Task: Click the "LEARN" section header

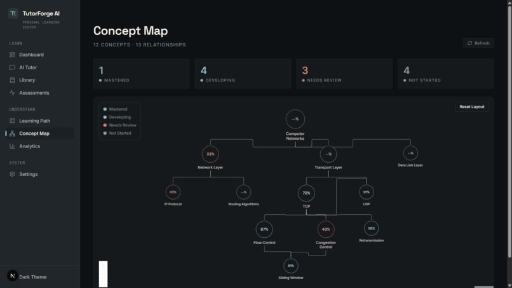Action: tap(16, 43)
